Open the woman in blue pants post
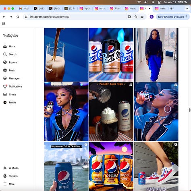 click(x=156, y=55)
